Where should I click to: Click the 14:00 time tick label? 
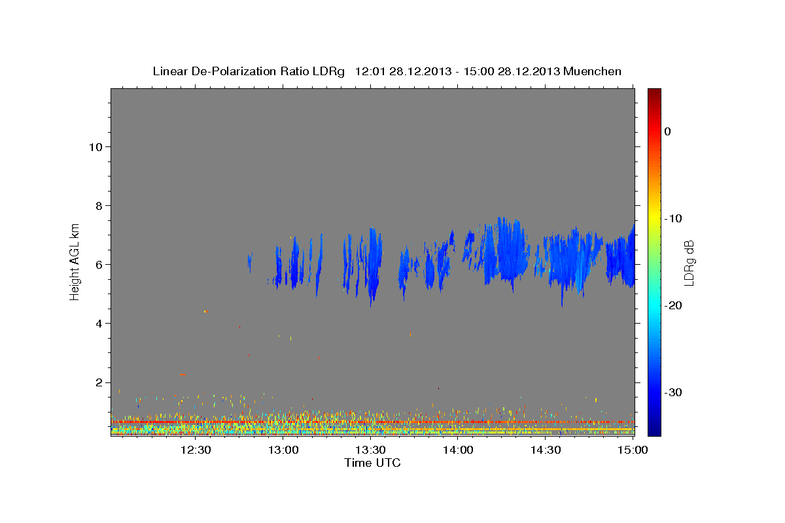pos(458,450)
